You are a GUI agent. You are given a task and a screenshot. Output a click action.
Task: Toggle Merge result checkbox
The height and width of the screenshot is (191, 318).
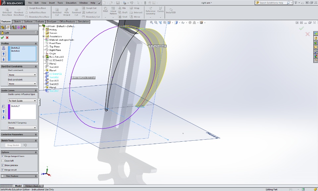(x=3, y=170)
